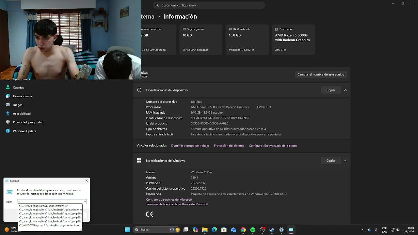
Task: Open OneDrive tray icon
Action: [x=369, y=230]
